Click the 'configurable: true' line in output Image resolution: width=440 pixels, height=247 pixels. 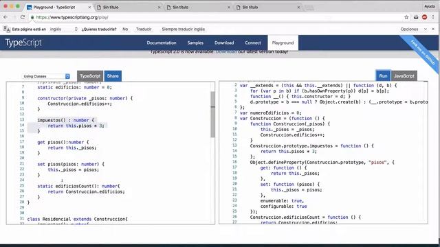point(283,207)
